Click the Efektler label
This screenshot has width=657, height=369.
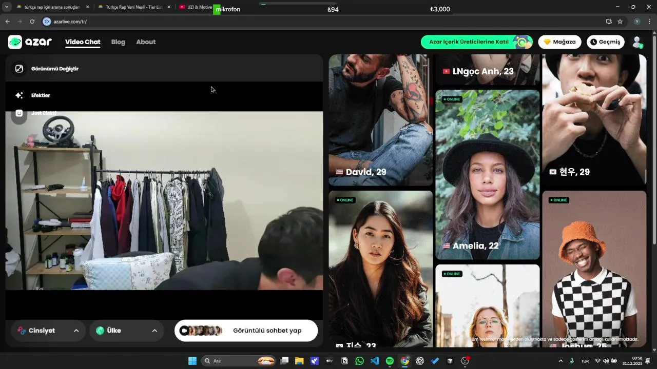coord(41,95)
